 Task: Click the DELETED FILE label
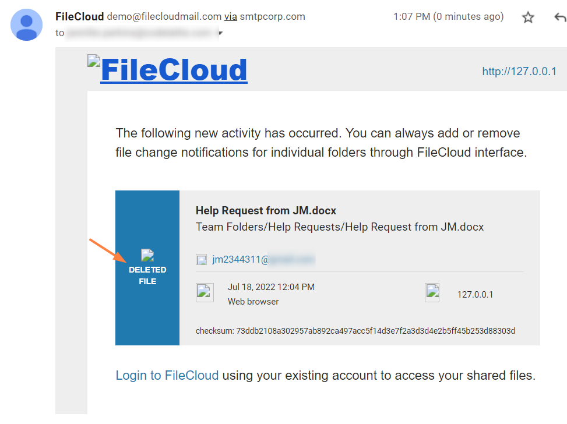tap(147, 275)
